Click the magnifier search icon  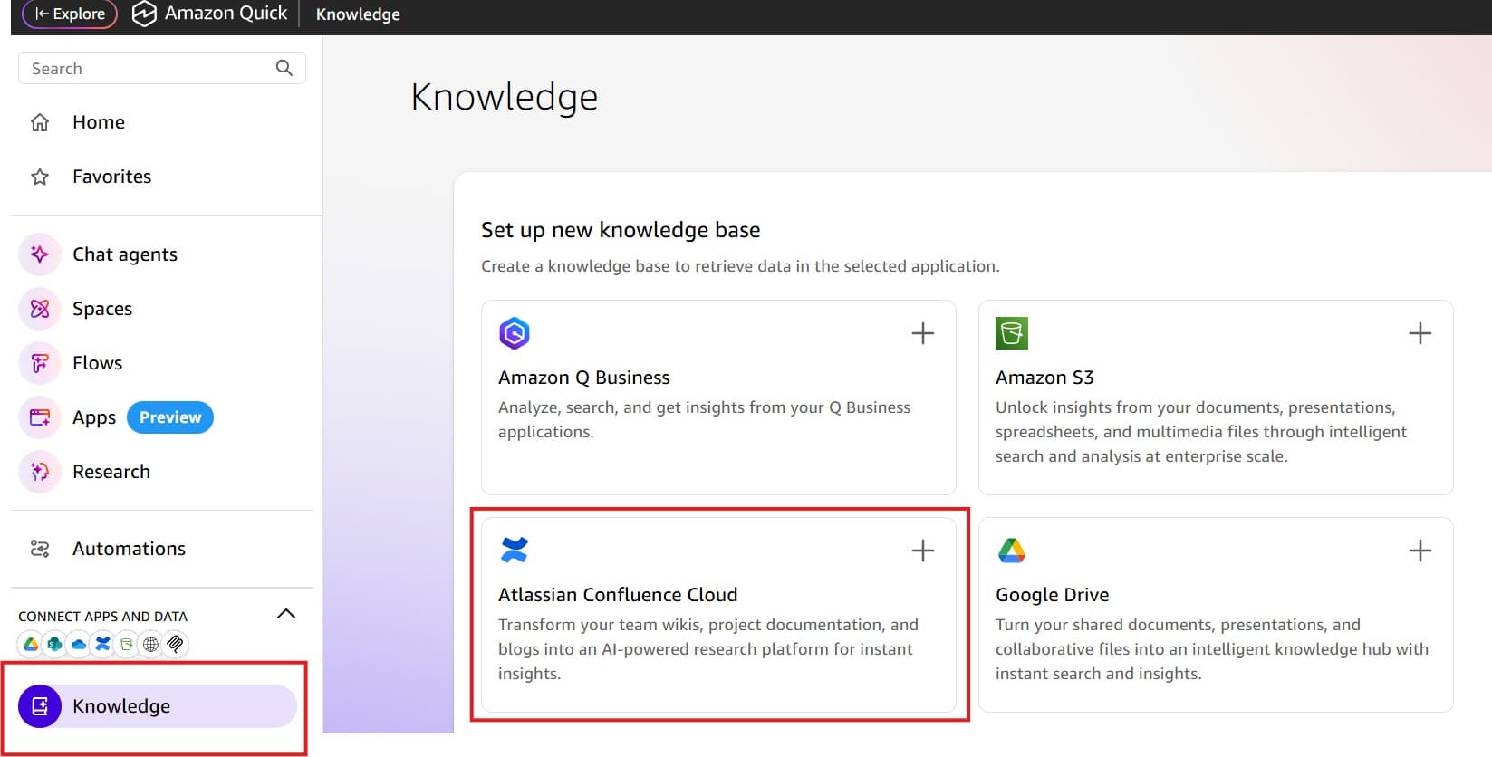(x=284, y=68)
